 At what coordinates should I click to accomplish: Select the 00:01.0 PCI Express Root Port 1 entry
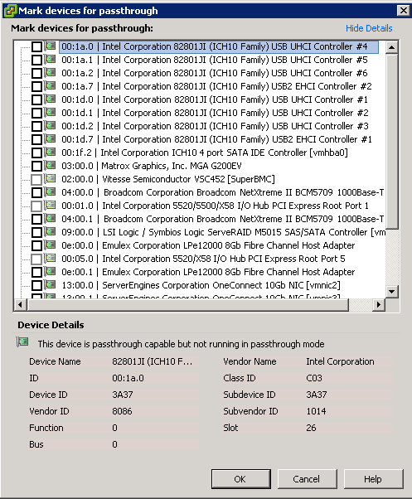coord(215,206)
